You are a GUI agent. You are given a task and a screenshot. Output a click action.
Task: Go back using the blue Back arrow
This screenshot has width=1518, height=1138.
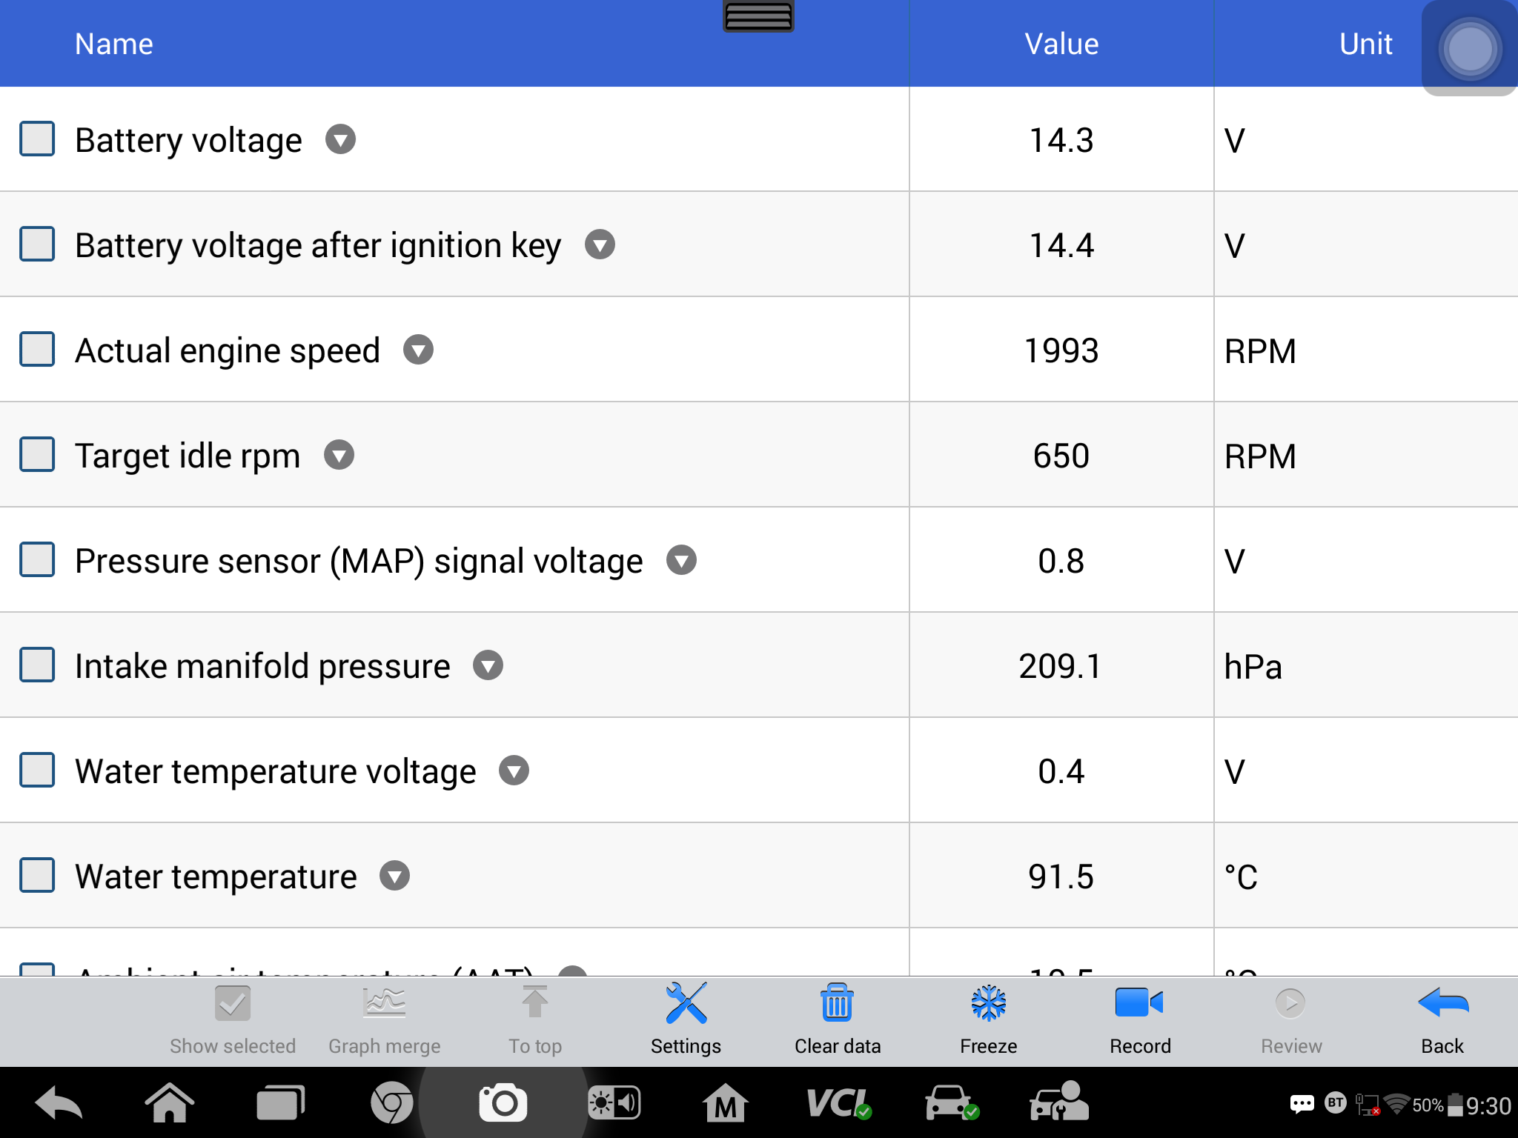tap(1442, 1003)
